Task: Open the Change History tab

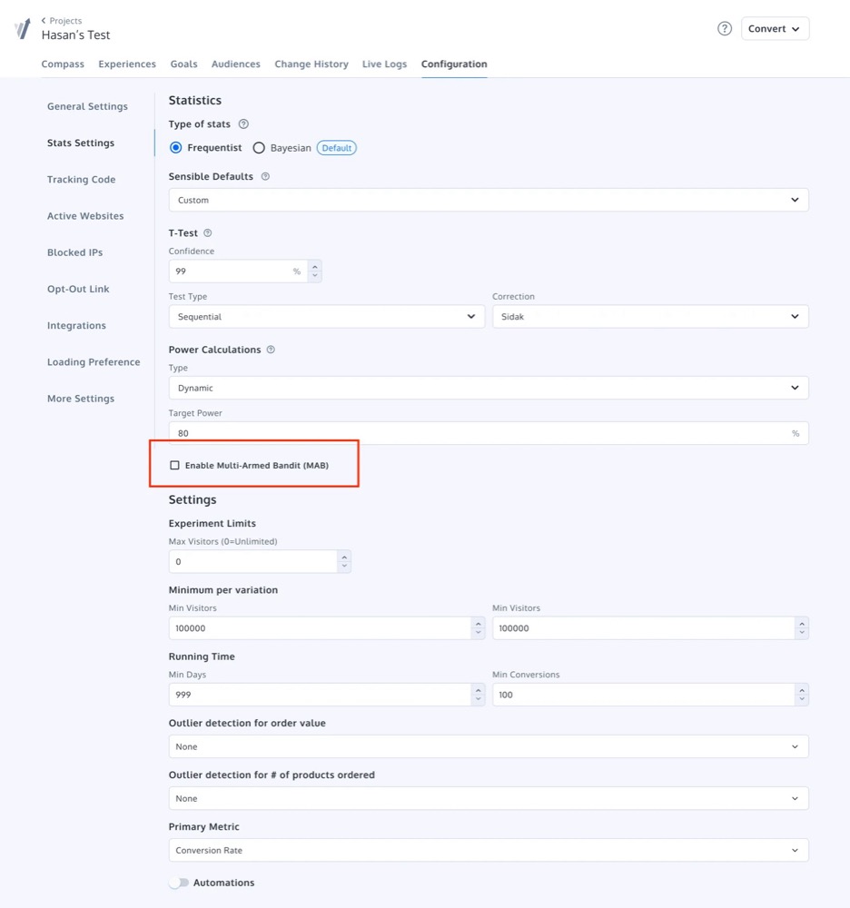Action: [x=311, y=64]
